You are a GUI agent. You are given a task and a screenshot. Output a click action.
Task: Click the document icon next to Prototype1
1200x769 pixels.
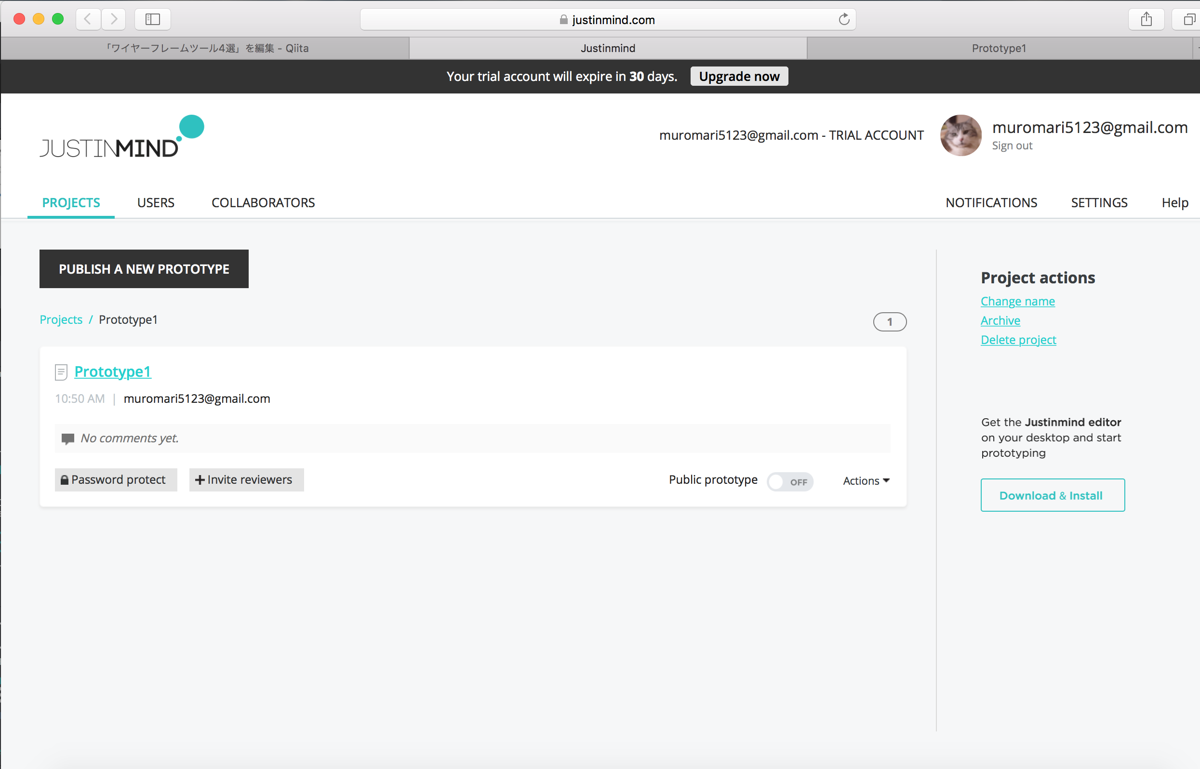[x=61, y=371]
